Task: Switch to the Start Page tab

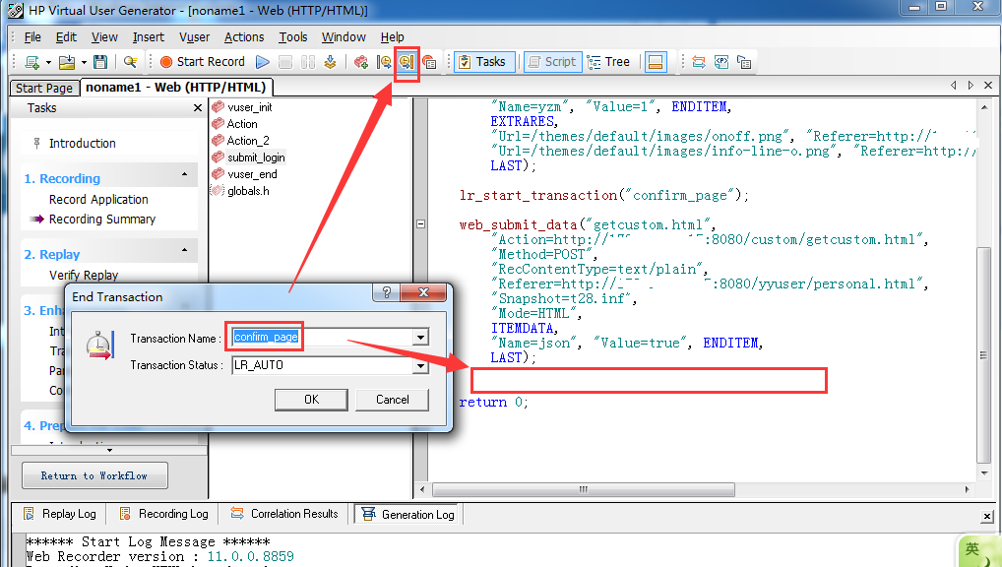Action: (44, 89)
